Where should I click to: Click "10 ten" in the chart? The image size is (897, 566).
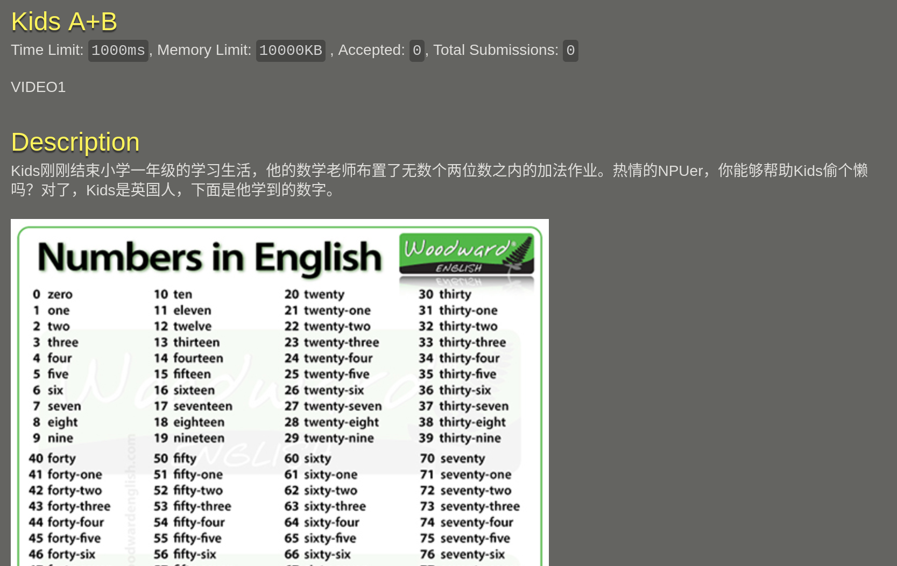[x=173, y=294]
